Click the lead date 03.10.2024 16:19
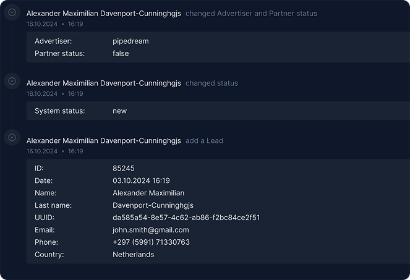The height and width of the screenshot is (280, 410). point(141,180)
